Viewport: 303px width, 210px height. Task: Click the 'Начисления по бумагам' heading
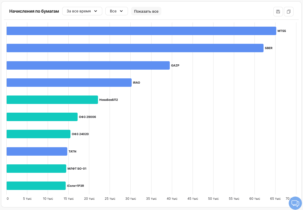tap(34, 11)
